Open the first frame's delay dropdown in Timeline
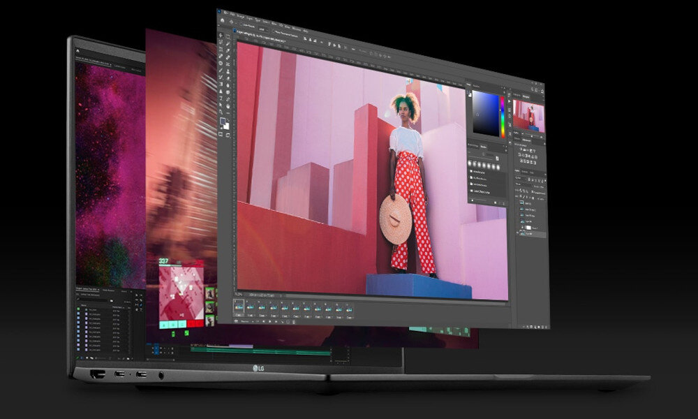This screenshot has width=698, height=419. click(239, 315)
